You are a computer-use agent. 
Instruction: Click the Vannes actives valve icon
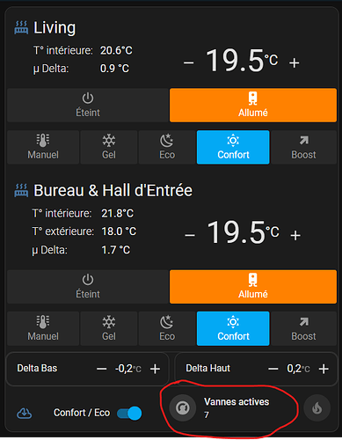[x=183, y=407]
